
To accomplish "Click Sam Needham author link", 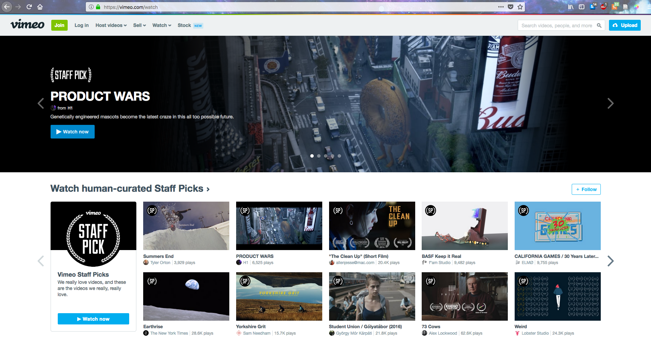I will tap(257, 333).
